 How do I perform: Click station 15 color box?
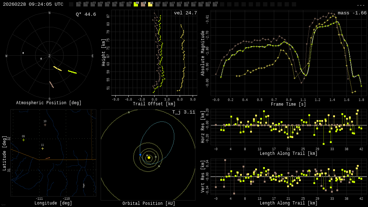[x=179, y=4]
